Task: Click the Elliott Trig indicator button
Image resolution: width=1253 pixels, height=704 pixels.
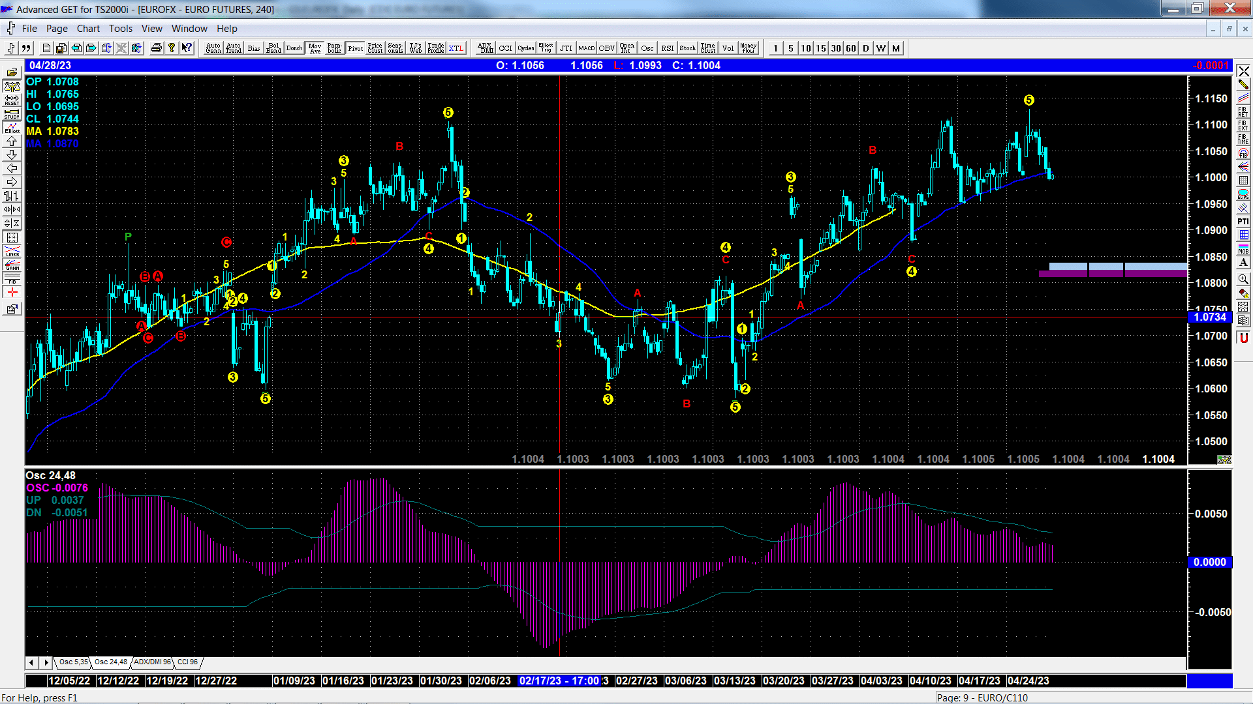Action: coord(546,48)
